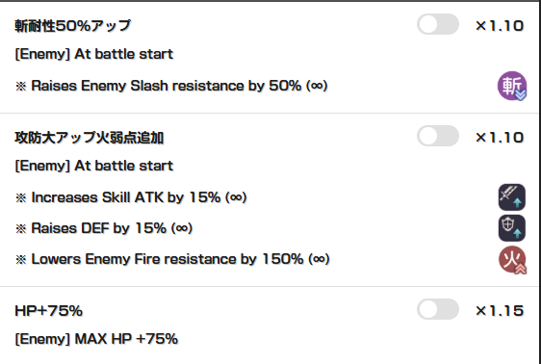Click the purple Slash resistance icon
This screenshot has height=364, width=541.
512,86
